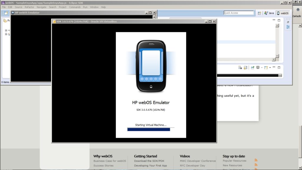Open the Developing Your First App link
302x170 pixels.
(x=151, y=166)
